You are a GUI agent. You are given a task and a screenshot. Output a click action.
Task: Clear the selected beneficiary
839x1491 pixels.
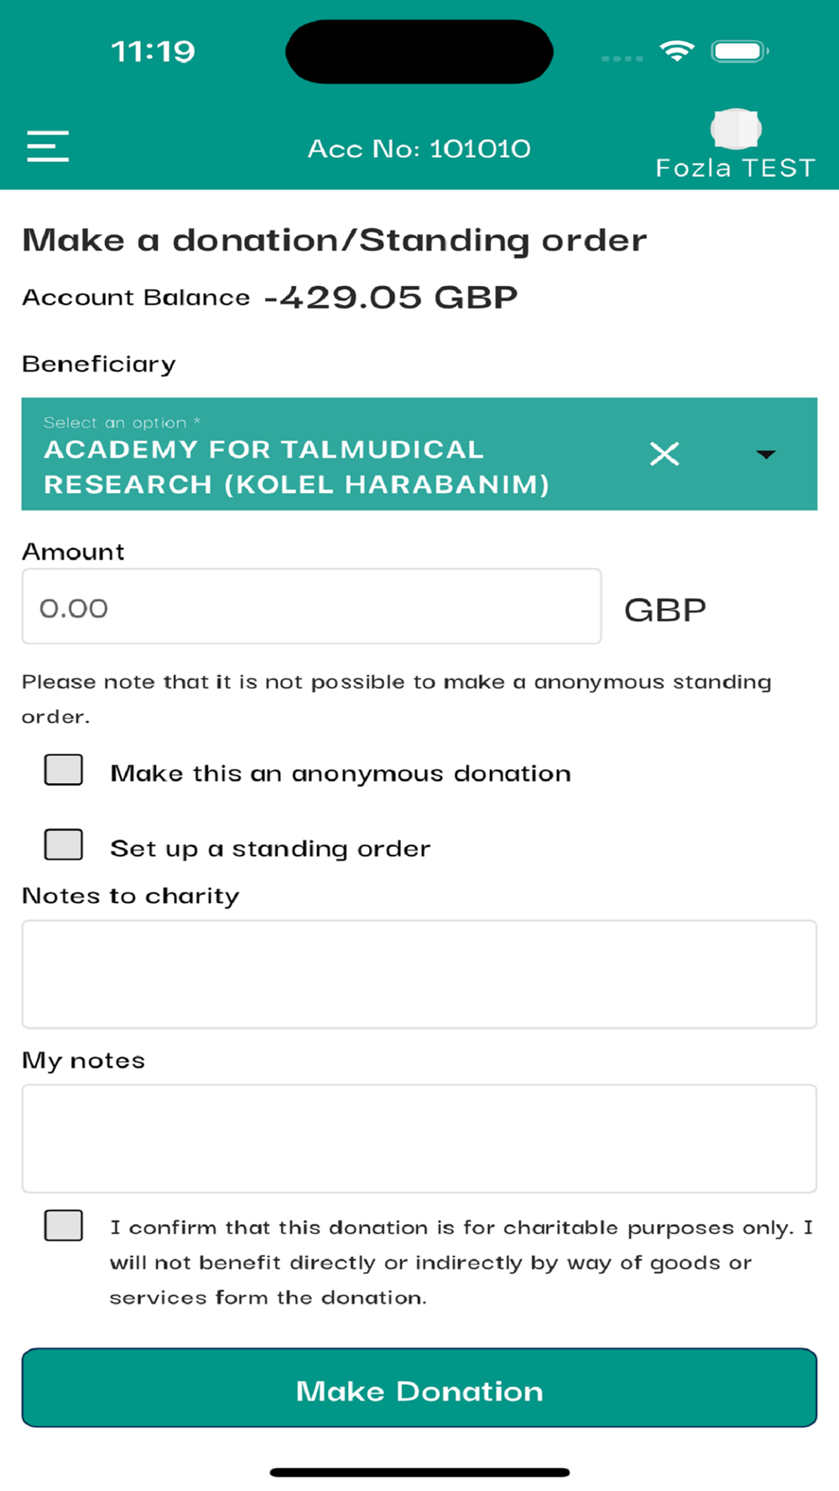point(664,455)
